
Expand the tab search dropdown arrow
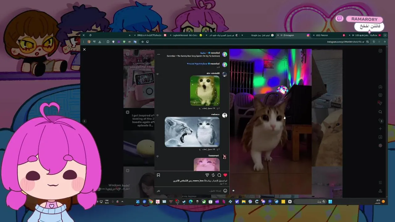[x=385, y=35]
